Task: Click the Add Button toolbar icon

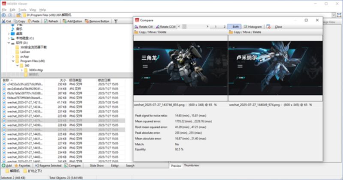Action: pos(72,21)
